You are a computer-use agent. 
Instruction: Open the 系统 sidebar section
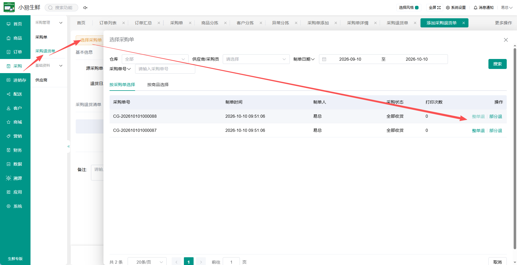[x=15, y=206]
